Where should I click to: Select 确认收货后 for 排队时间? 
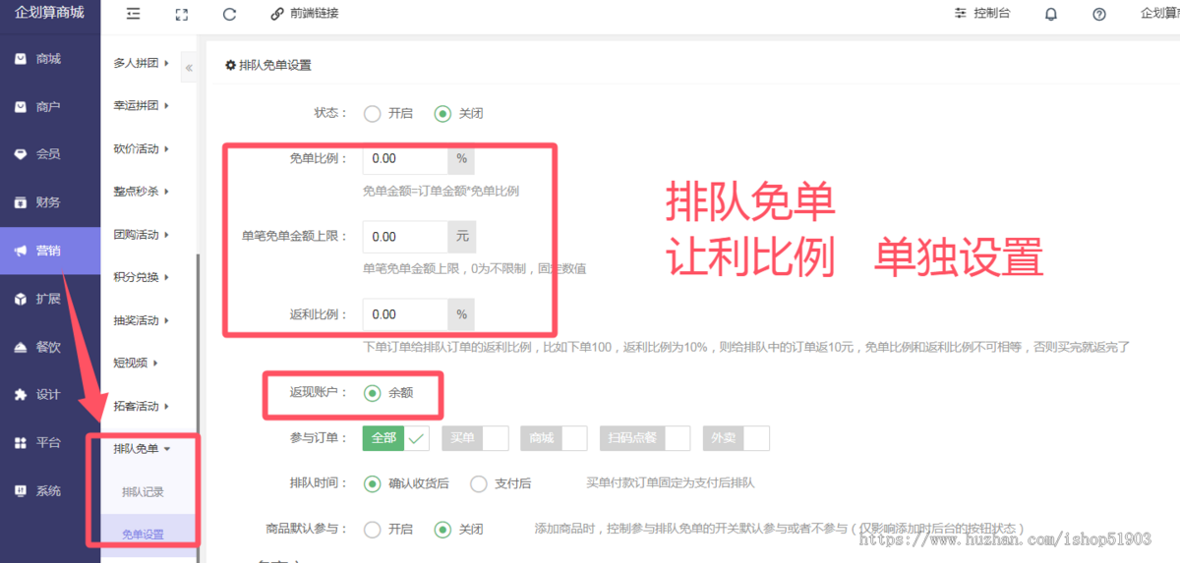click(x=372, y=483)
